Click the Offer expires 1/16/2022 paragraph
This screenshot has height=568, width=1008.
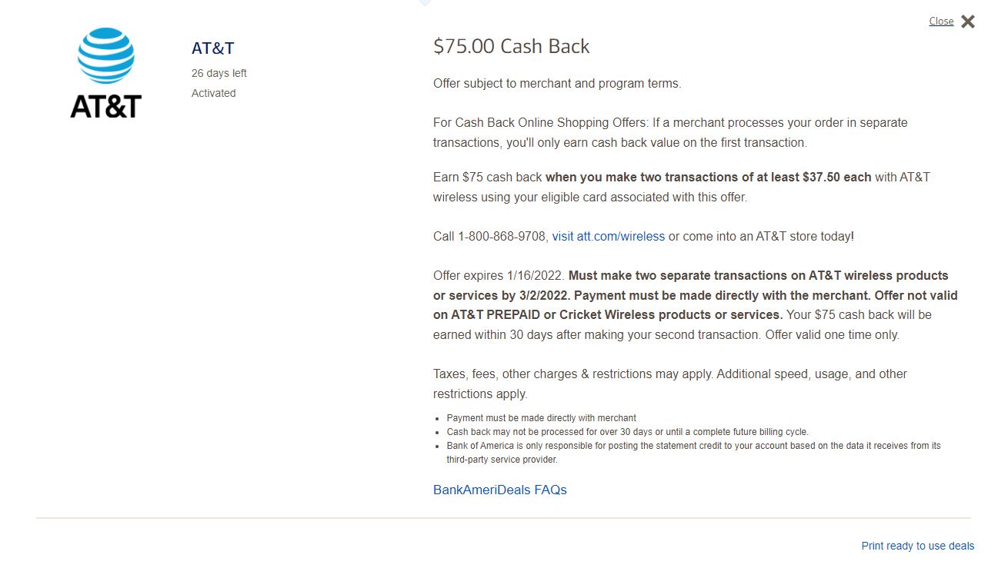693,304
